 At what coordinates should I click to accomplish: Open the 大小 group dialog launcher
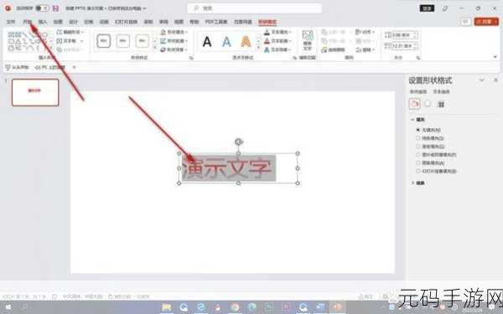418,58
